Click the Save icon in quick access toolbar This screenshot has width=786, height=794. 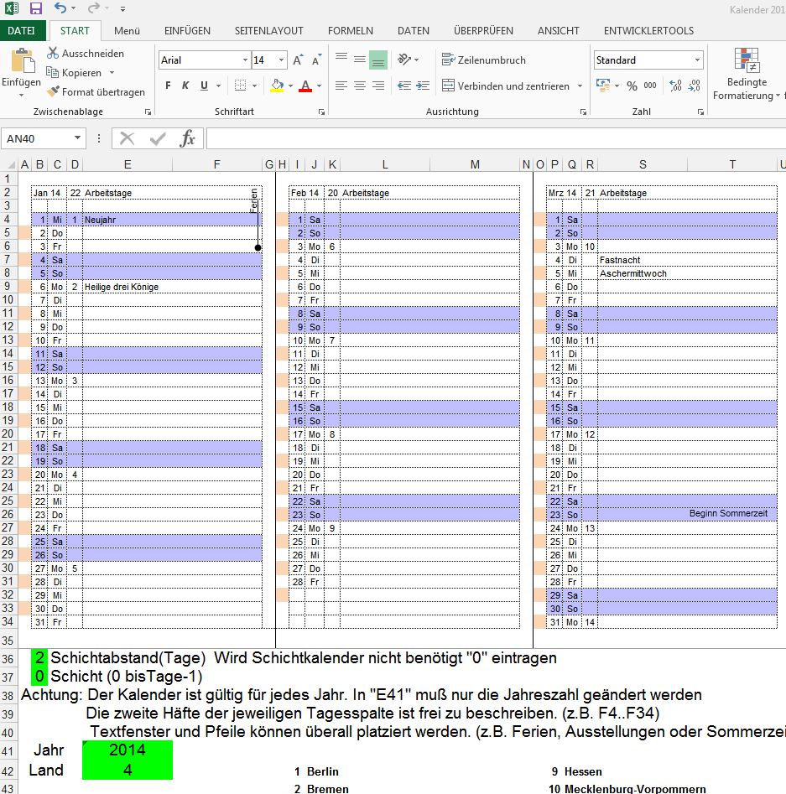point(36,8)
